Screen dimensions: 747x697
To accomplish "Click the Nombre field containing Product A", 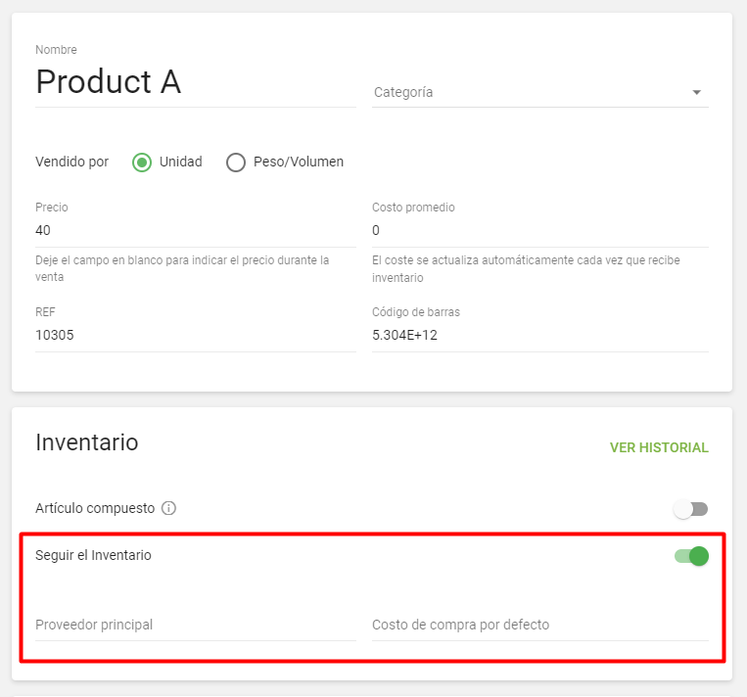I will pos(195,82).
